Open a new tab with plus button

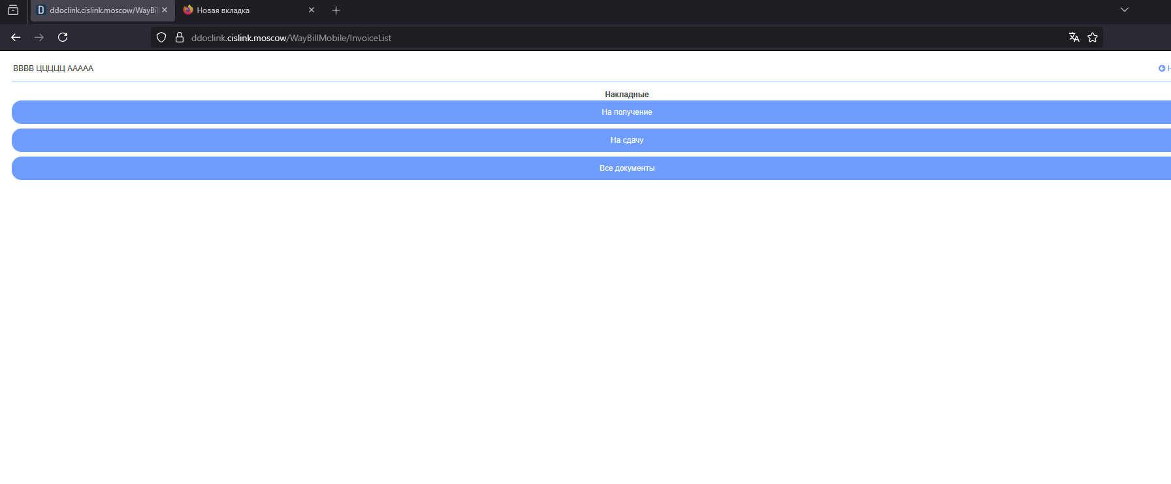coord(336,10)
